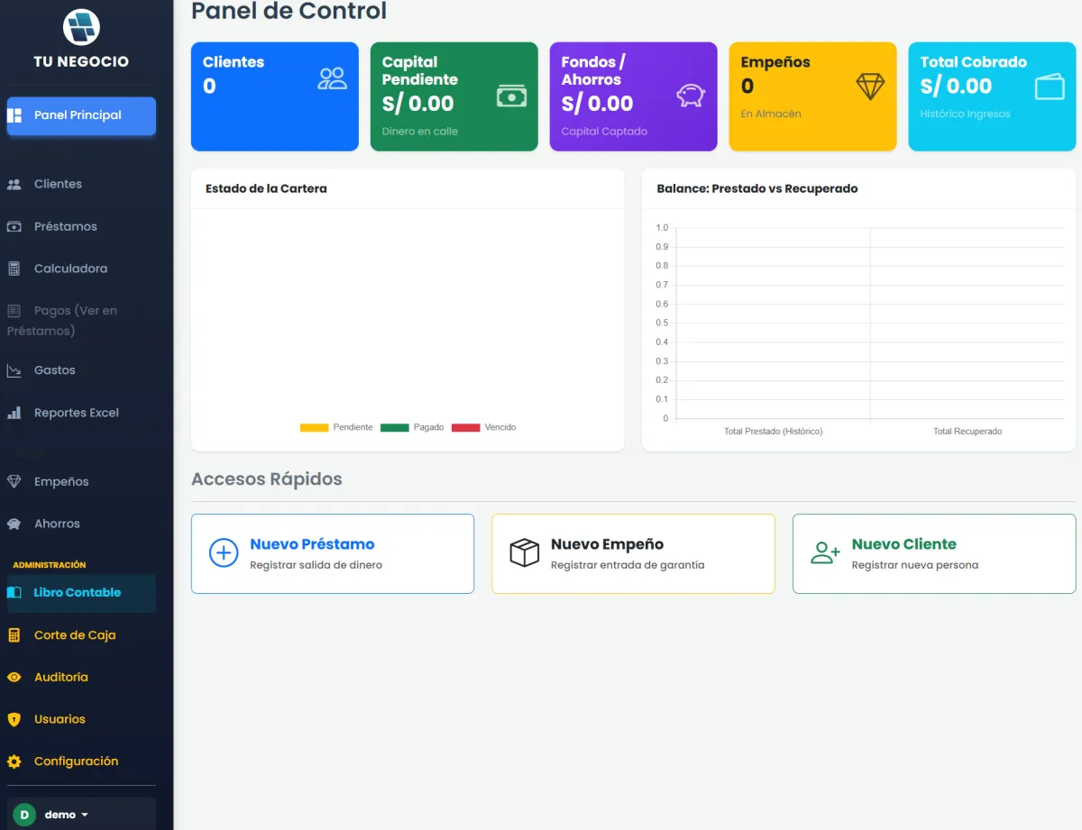
Task: Click the Configuración gear icon
Action: pos(14,762)
